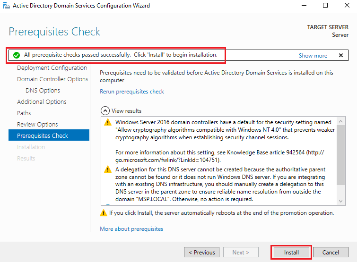
Task: Cancel the configuration wizard
Action: 331,252
